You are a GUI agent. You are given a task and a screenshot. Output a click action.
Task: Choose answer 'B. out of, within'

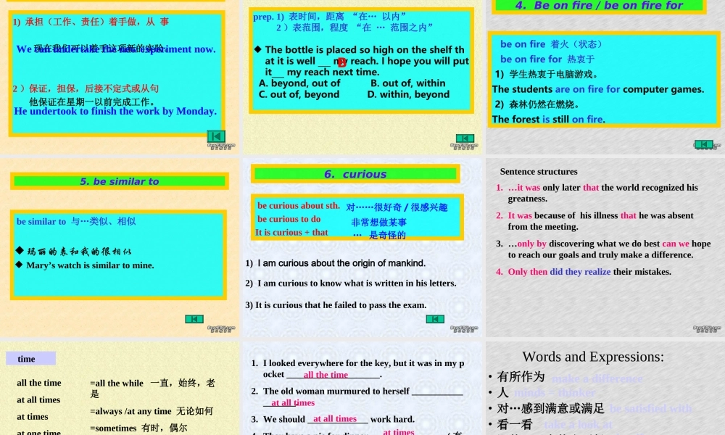tap(407, 83)
